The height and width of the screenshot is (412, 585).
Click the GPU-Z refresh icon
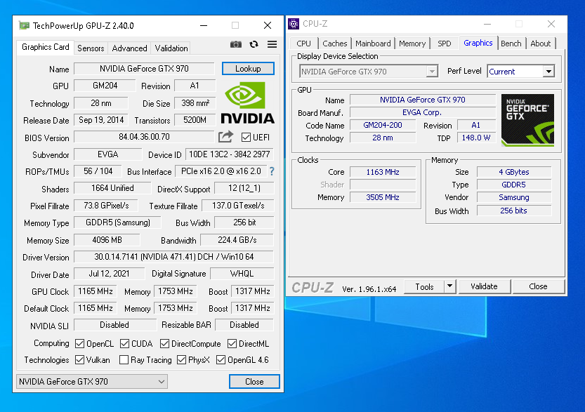(x=254, y=44)
